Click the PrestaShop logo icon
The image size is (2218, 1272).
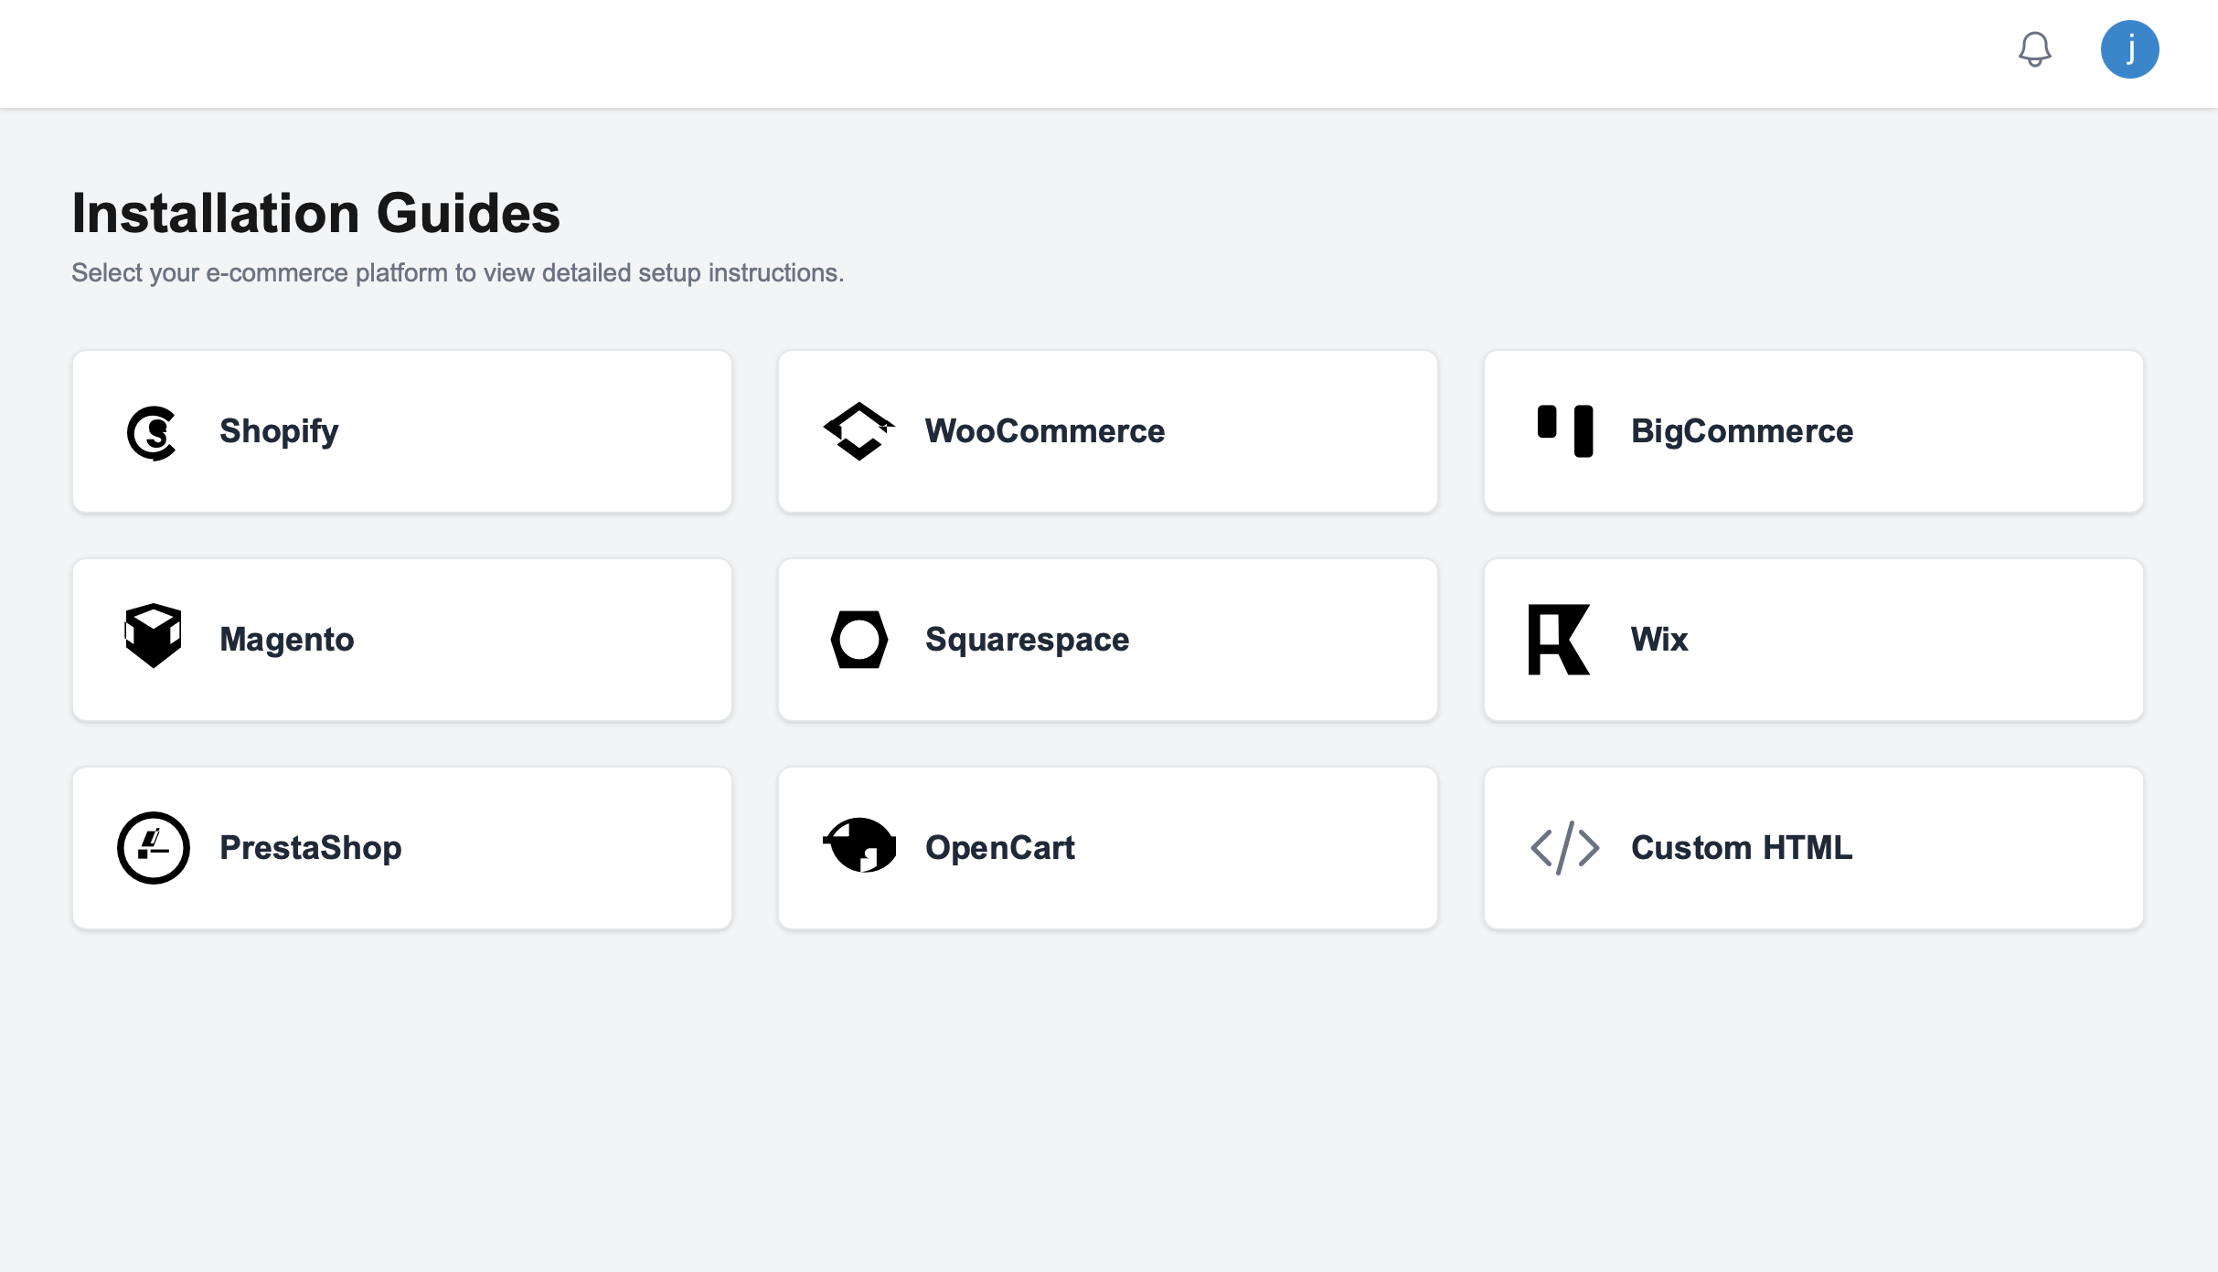[x=153, y=848]
